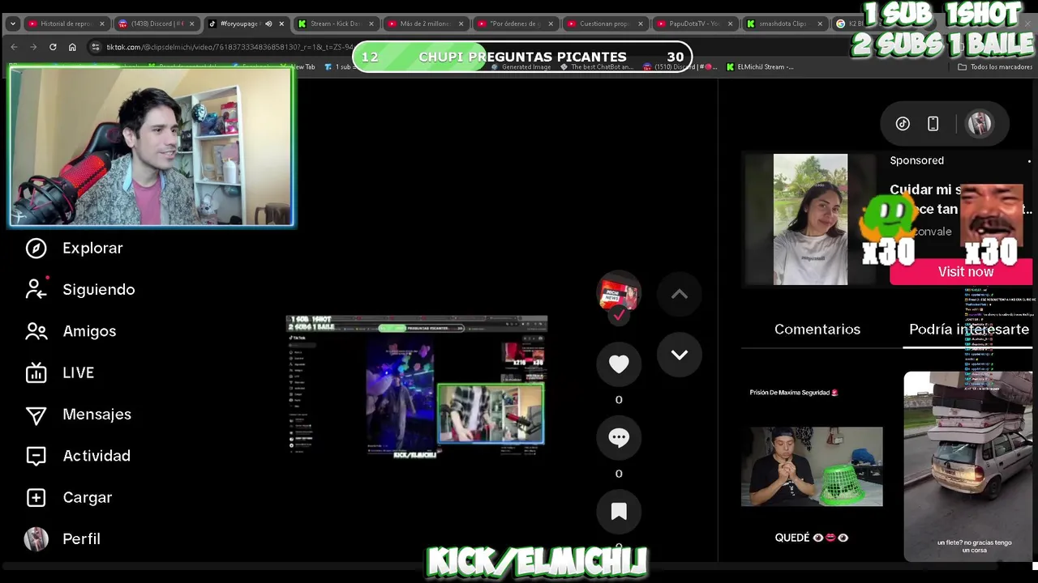Switch to PapuDotaTV YouTube tab
The height and width of the screenshot is (583, 1038).
point(694,23)
